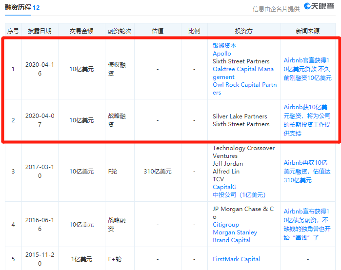
Task: Select 信息由企名片提供 source note
Action: [x=276, y=9]
